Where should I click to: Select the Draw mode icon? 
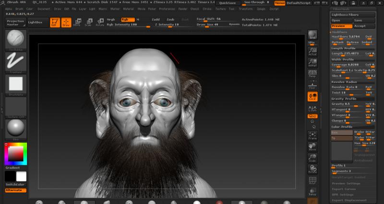(x=66, y=22)
